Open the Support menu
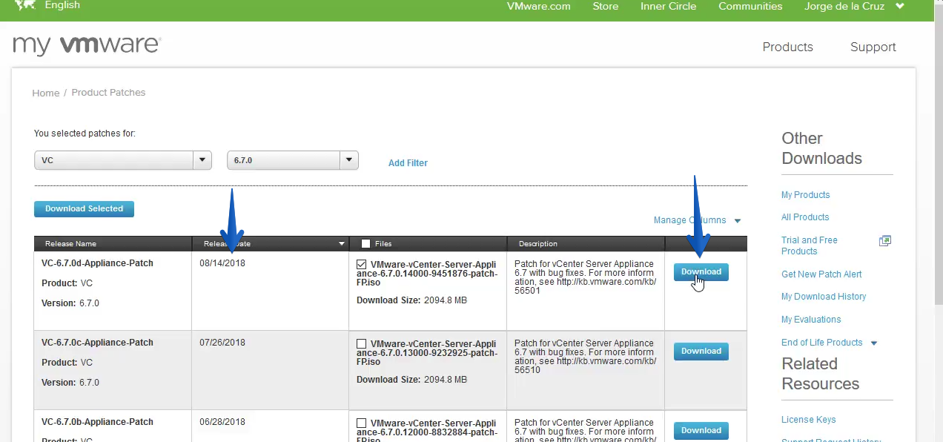This screenshot has height=442, width=943. point(873,47)
